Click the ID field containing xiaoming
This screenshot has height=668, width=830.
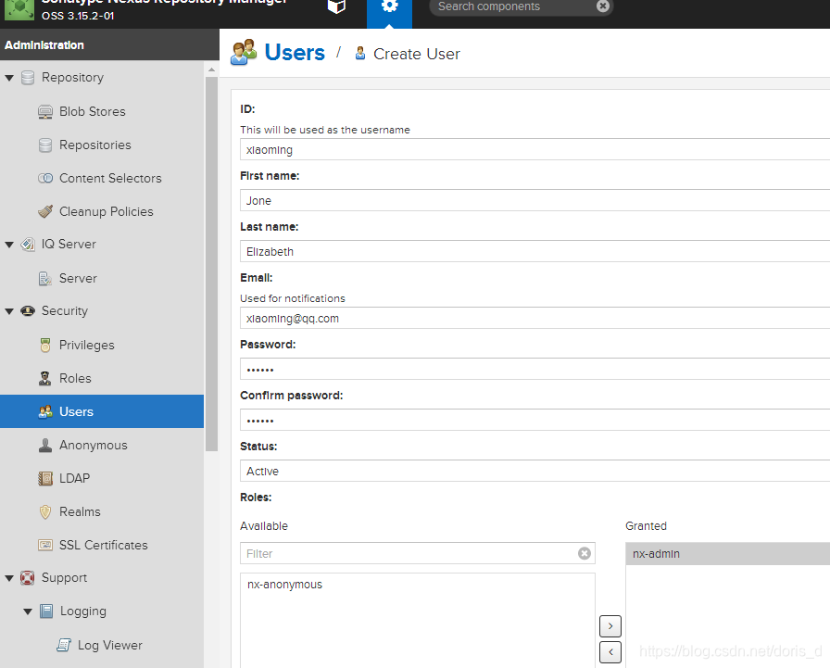(534, 150)
